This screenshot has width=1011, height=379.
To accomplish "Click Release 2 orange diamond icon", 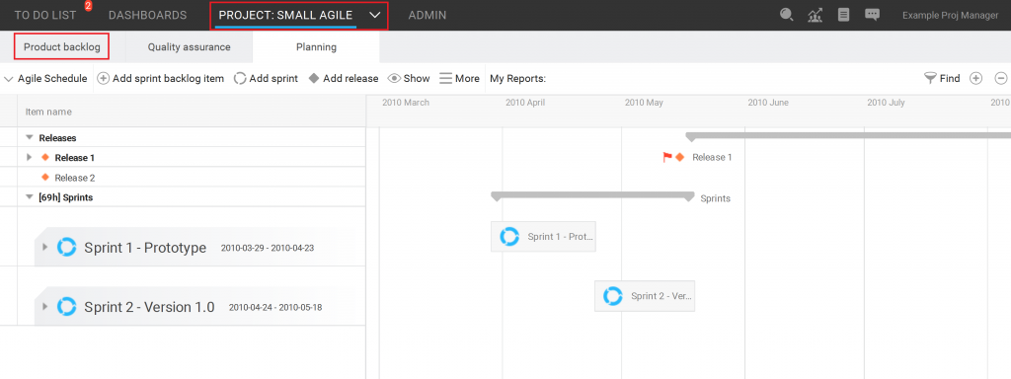I will click(x=45, y=178).
